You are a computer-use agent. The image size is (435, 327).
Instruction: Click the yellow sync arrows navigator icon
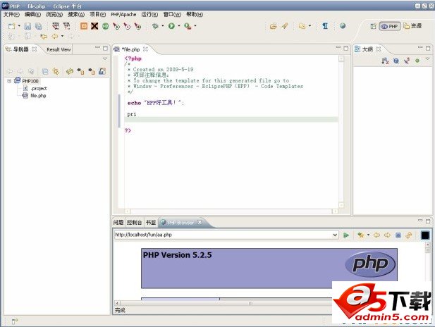pos(69,72)
